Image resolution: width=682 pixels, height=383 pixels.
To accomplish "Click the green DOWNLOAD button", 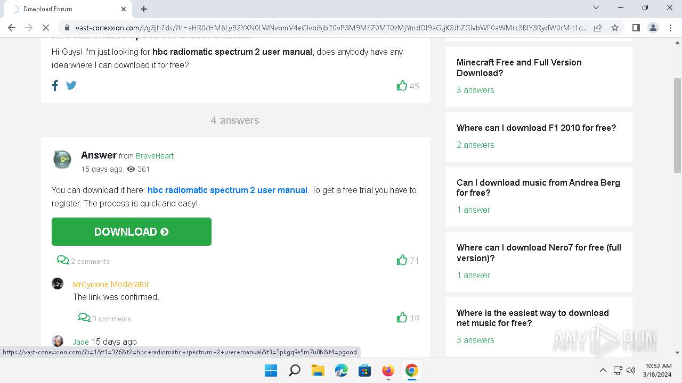I will 132,231.
